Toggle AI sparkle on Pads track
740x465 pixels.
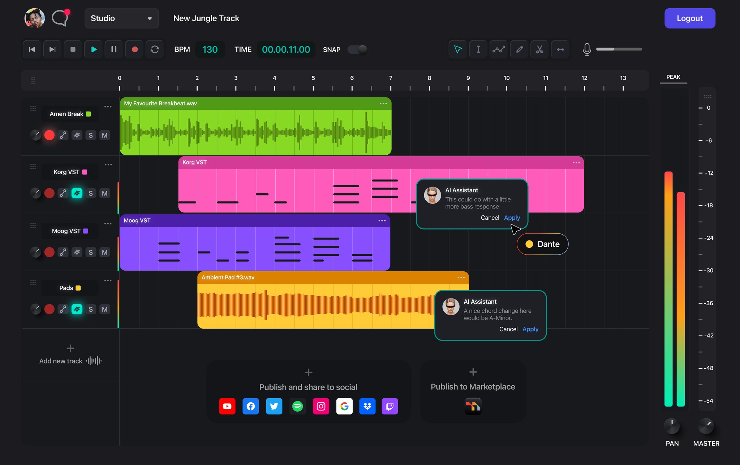tap(77, 309)
